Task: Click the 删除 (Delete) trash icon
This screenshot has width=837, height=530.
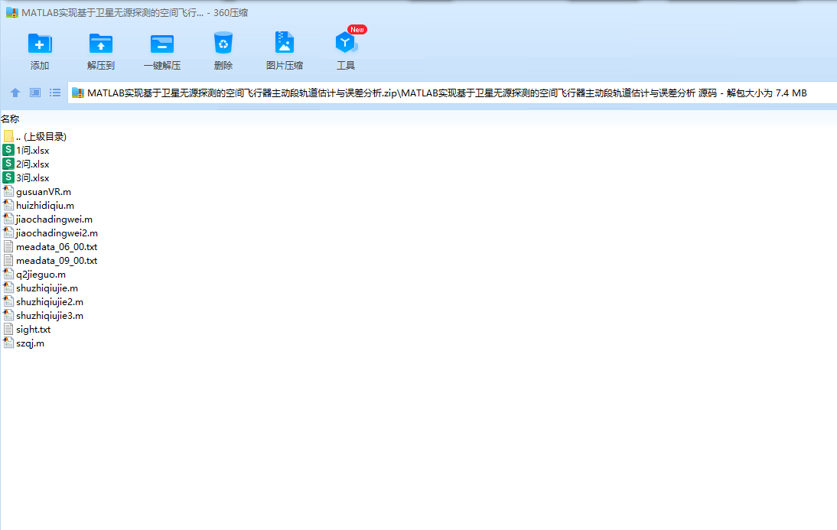Action: [223, 44]
